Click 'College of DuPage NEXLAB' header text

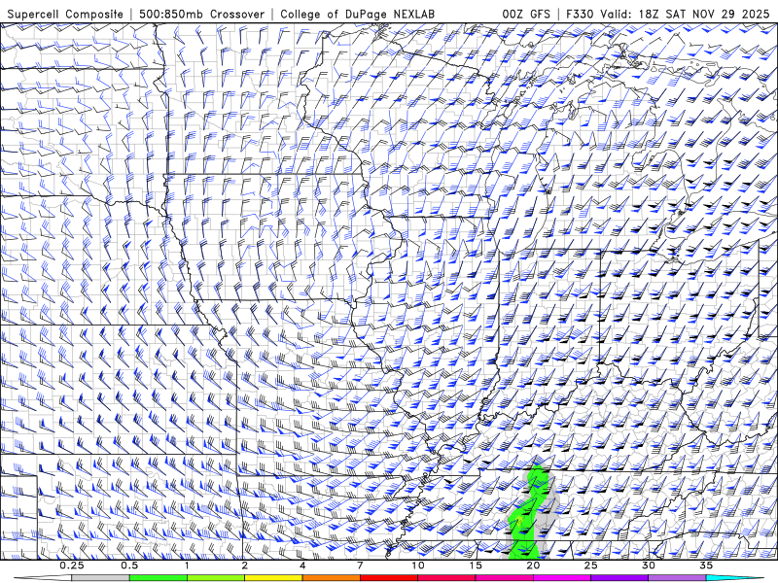point(357,14)
